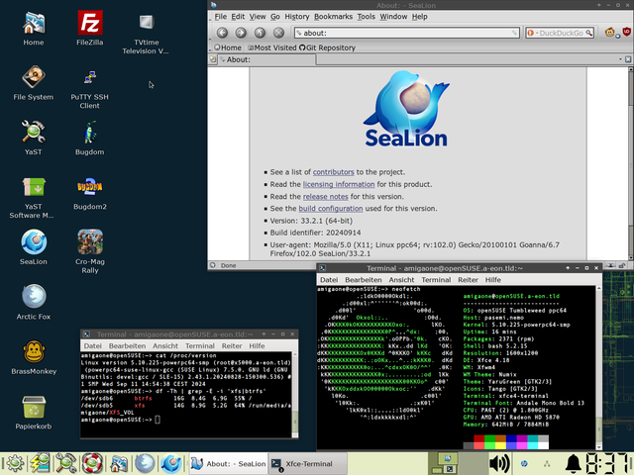Select the PuTTY SSH Client icon
This screenshot has width=634, height=475.
pos(90,89)
